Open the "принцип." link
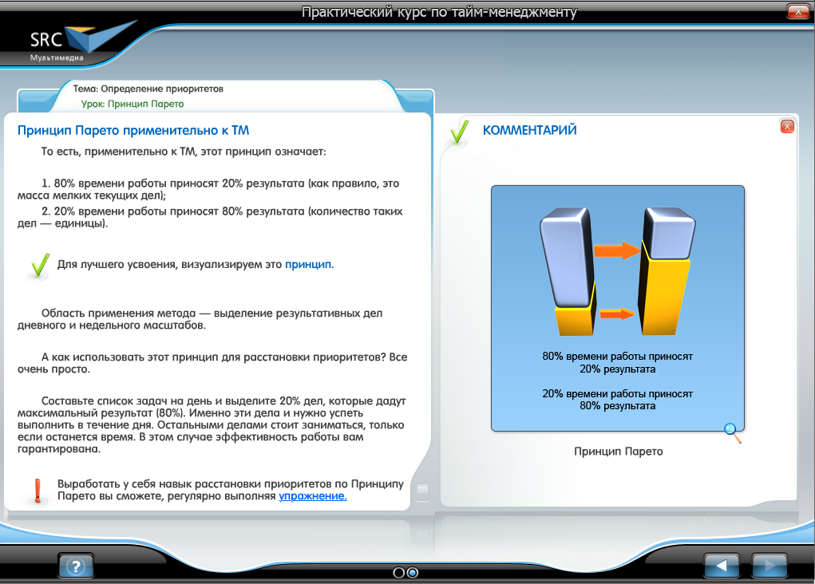 (309, 264)
